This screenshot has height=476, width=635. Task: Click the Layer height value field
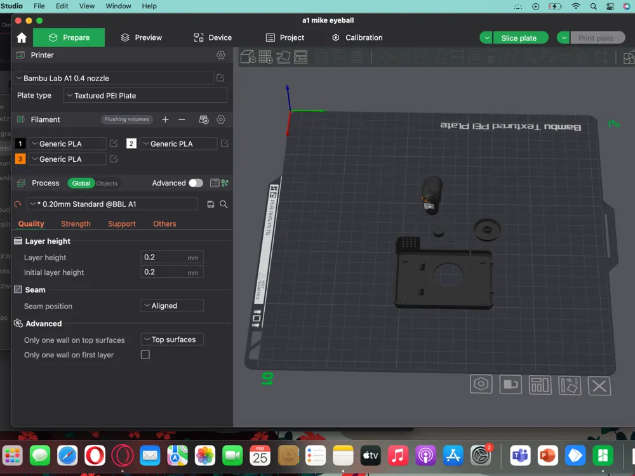tap(171, 258)
